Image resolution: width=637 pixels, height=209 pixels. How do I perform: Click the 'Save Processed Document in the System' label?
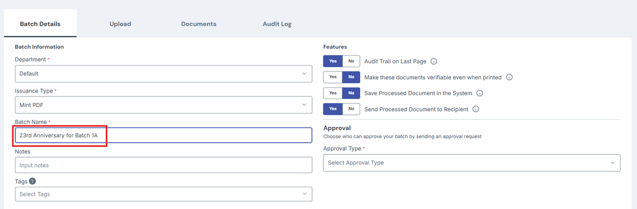coord(418,93)
